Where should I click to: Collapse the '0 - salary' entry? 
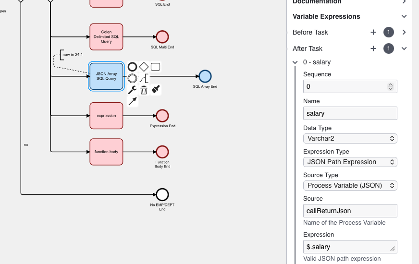[x=295, y=62]
